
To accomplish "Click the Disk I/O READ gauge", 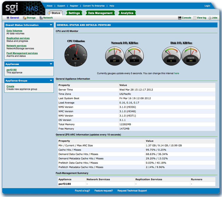I will (x=171, y=56).
